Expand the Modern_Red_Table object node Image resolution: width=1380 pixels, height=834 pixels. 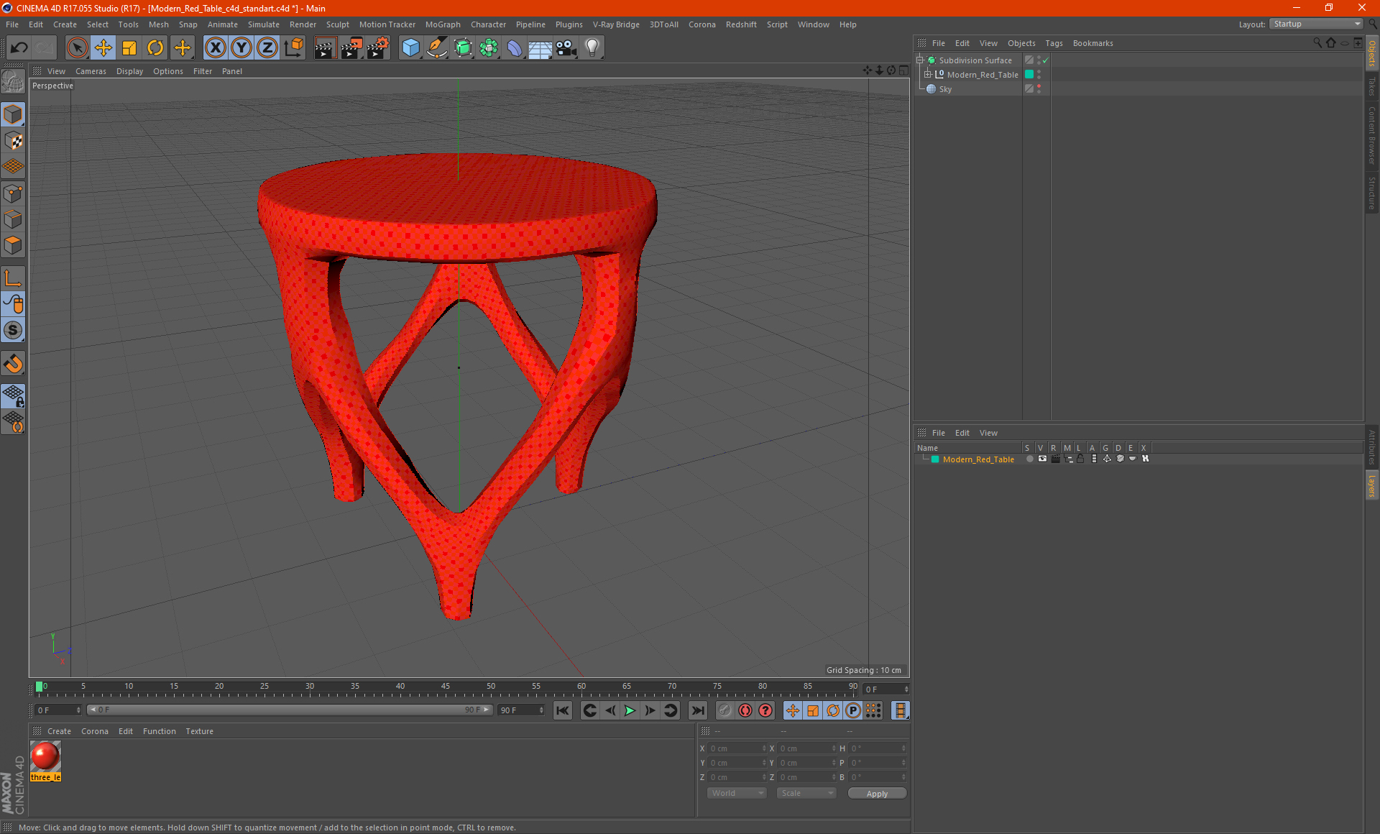[928, 75]
